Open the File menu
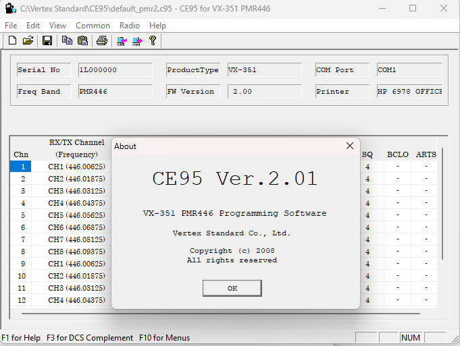 pos(11,26)
